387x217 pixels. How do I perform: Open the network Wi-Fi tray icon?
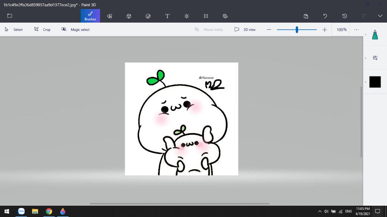pos(341,211)
